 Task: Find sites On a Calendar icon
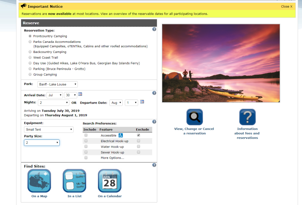pyautogui.click(x=110, y=181)
